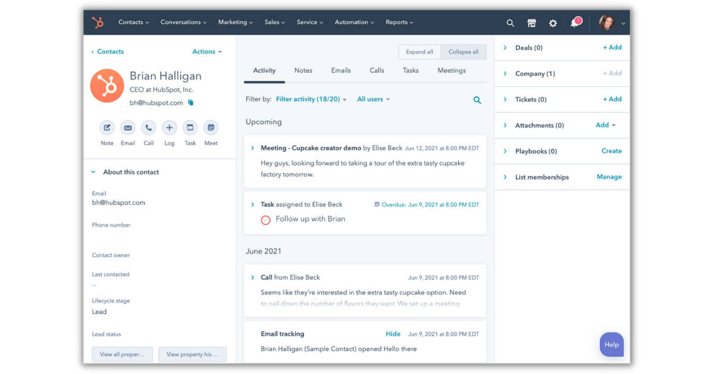Open the activity search magnifier icon
714x374 pixels.
pos(477,100)
